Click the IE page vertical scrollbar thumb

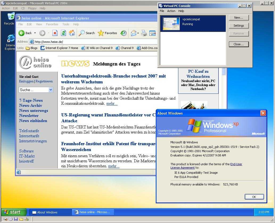[224, 71]
